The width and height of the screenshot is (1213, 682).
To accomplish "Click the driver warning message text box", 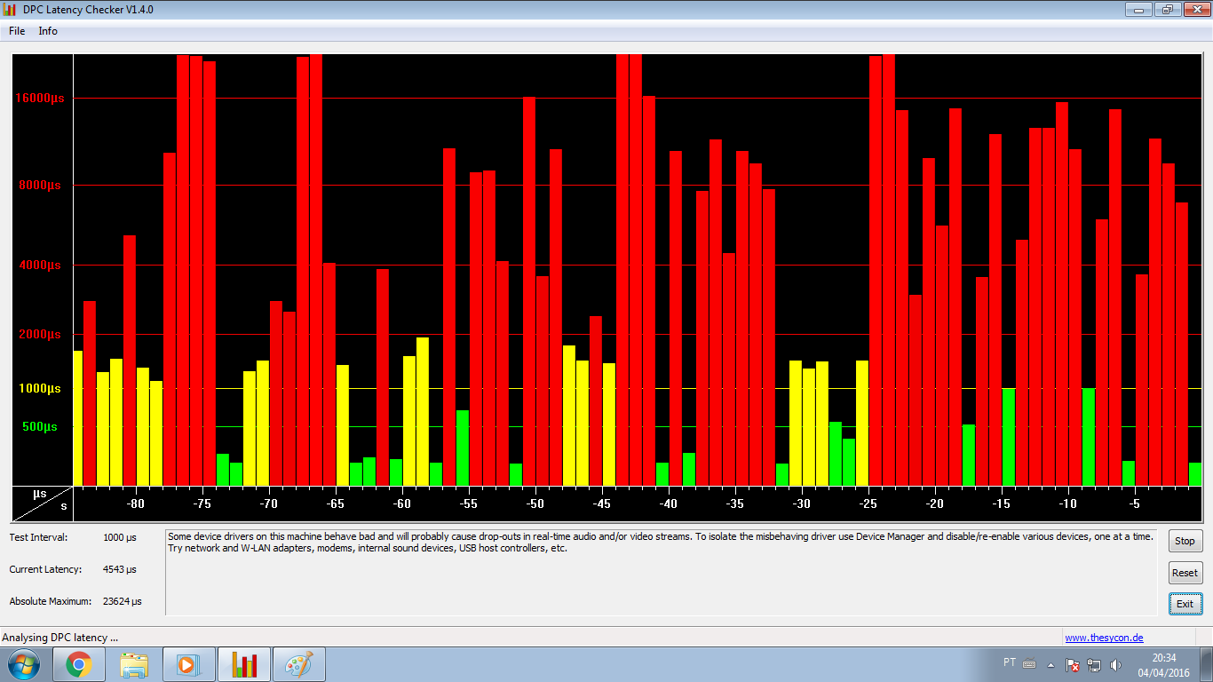I will point(662,572).
